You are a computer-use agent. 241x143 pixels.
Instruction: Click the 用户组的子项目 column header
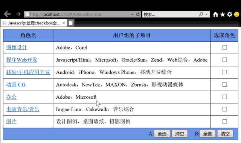click(x=132, y=35)
